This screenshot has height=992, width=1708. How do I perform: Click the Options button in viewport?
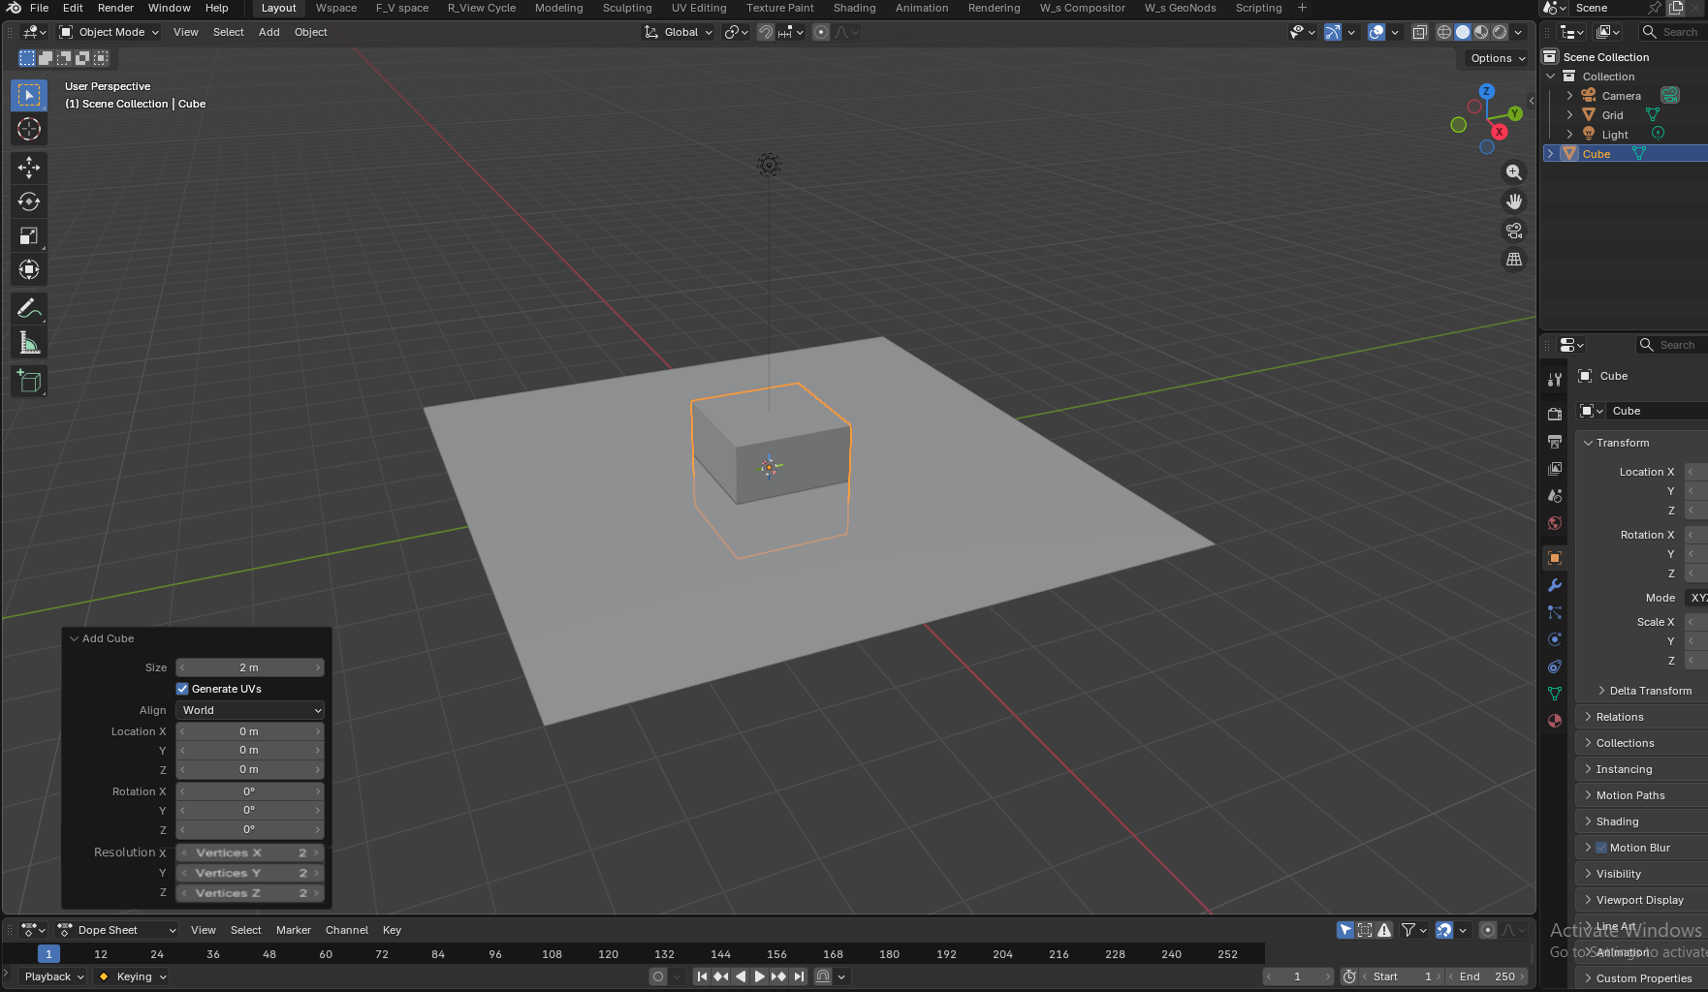(1498, 58)
